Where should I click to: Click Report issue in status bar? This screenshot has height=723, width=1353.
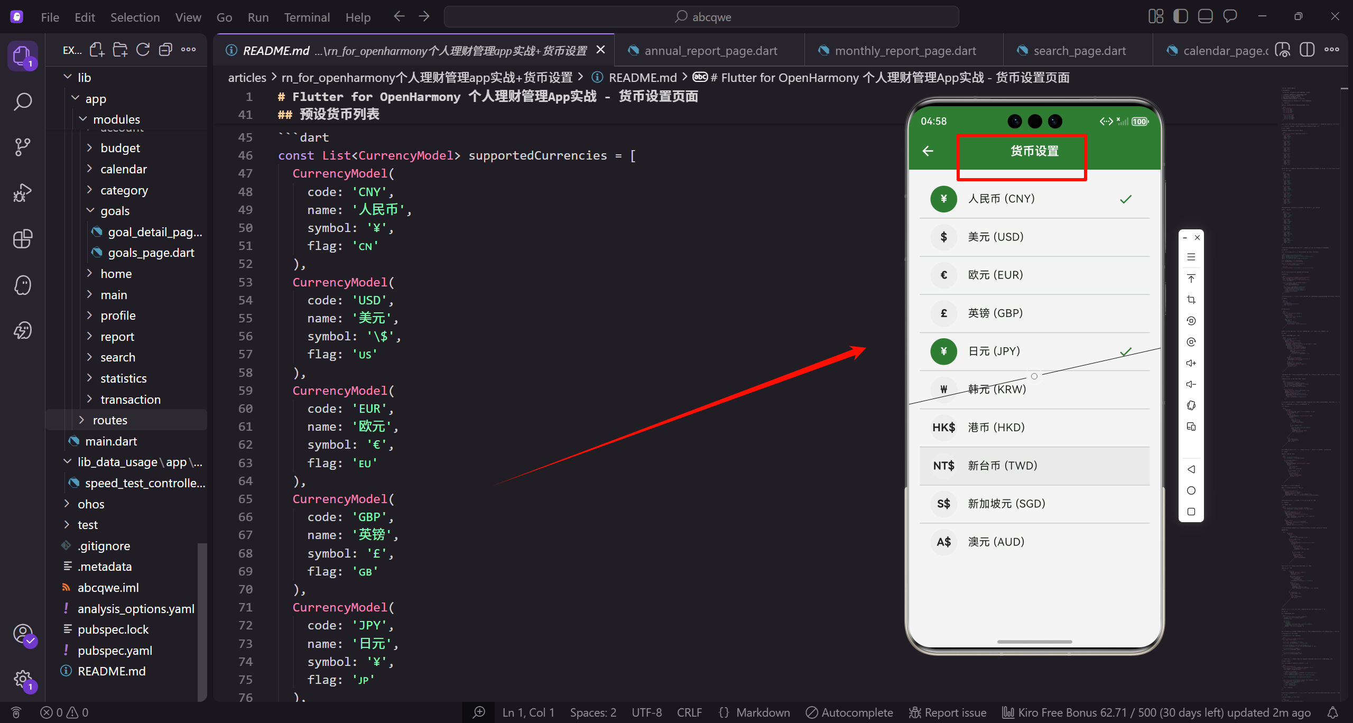pyautogui.click(x=948, y=712)
